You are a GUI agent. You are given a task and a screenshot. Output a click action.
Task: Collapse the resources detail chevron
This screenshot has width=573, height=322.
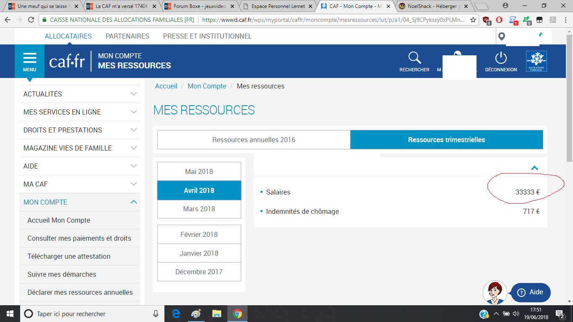534,168
